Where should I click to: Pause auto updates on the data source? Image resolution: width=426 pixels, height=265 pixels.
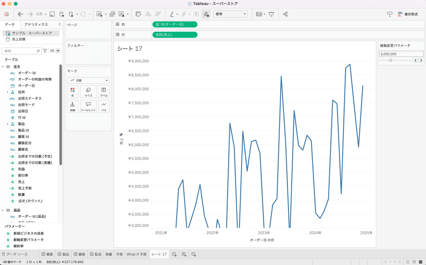tap(71, 14)
